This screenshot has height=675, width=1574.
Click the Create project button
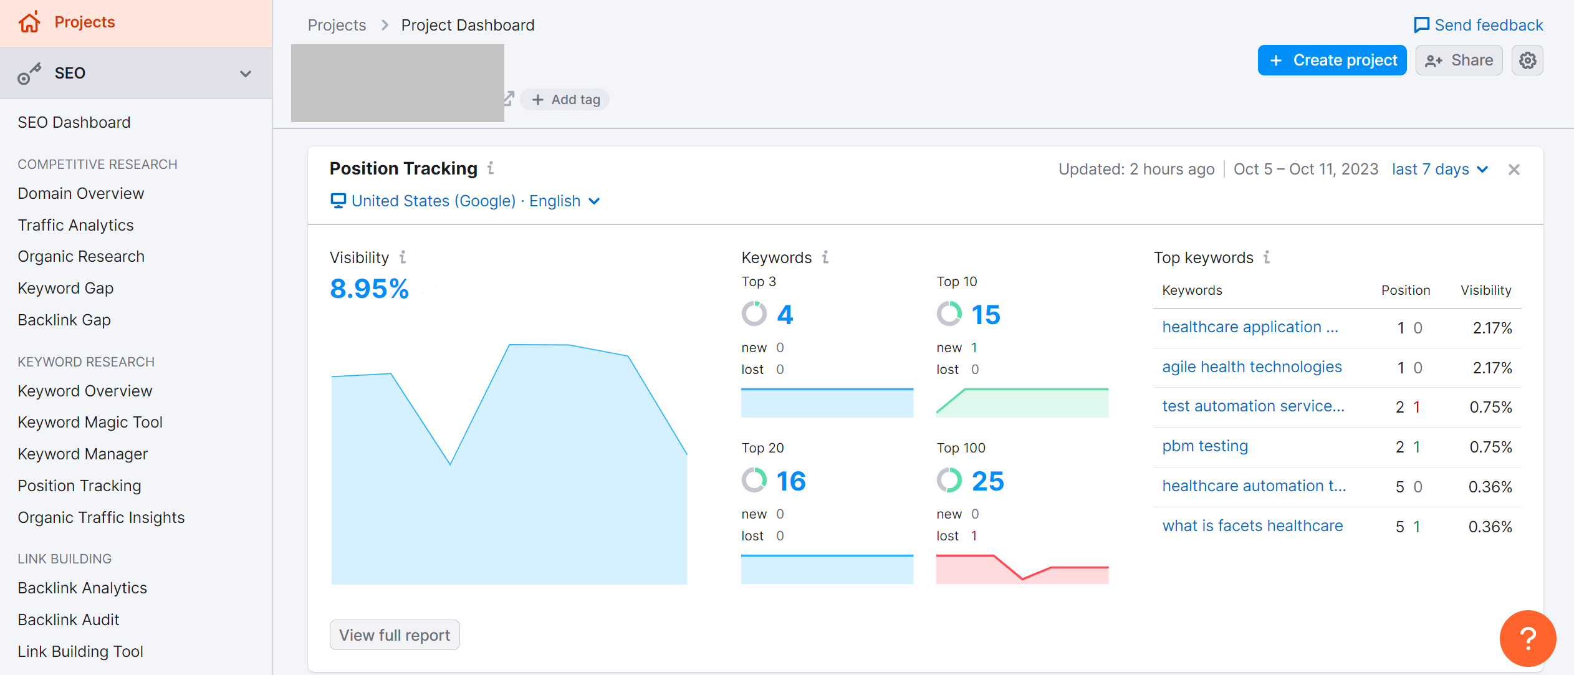click(1332, 60)
